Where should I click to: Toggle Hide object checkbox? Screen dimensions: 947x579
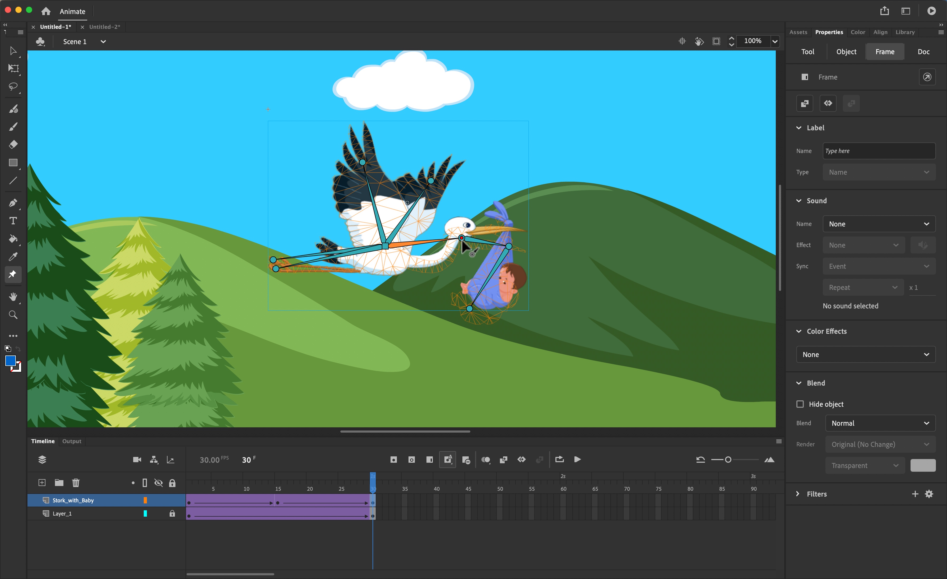click(x=801, y=404)
